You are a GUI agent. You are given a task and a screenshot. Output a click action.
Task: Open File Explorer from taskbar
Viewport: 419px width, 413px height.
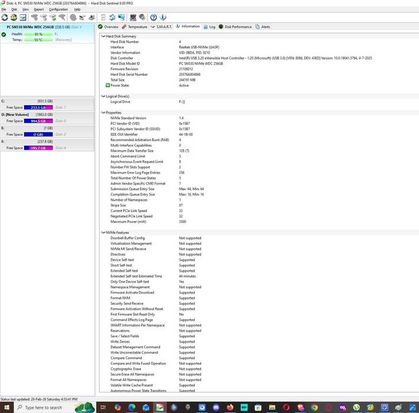pos(272,407)
